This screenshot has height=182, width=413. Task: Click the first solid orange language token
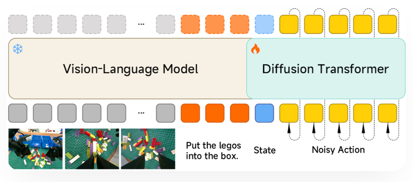coord(190,113)
